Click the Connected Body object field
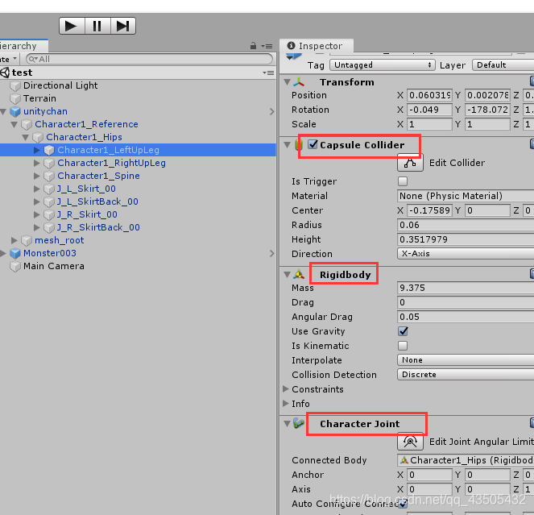 pos(466,460)
